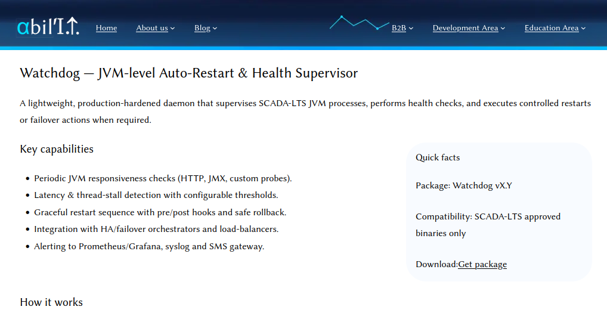Click the line chart graphic in header
This screenshot has width=607, height=322.
[356, 23]
